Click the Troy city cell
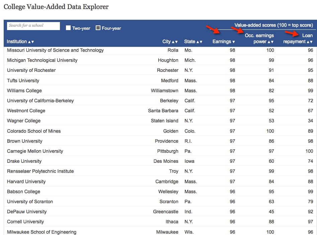This screenshot has height=235, width=317. (174, 171)
